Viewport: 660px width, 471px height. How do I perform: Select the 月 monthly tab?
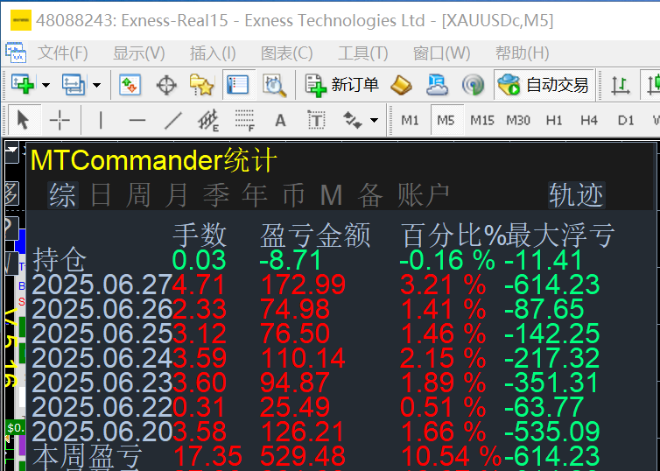click(x=176, y=195)
